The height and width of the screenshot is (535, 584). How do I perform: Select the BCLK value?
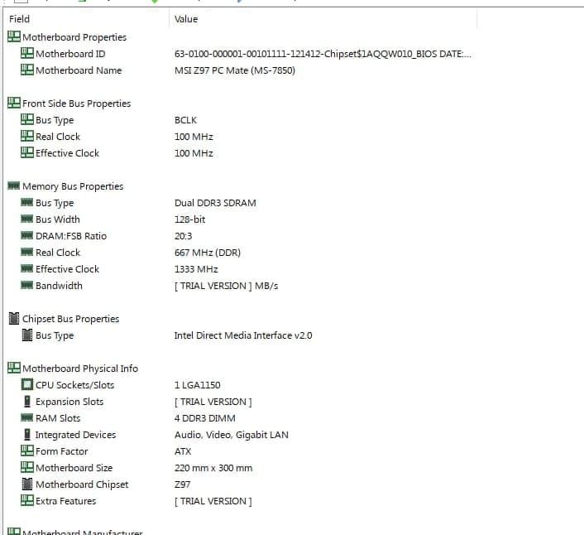(x=185, y=120)
